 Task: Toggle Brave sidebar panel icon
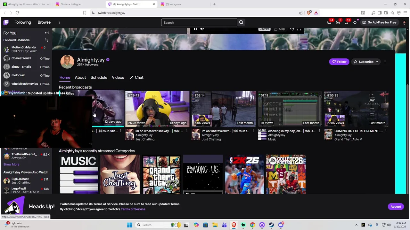pyautogui.click(x=380, y=13)
